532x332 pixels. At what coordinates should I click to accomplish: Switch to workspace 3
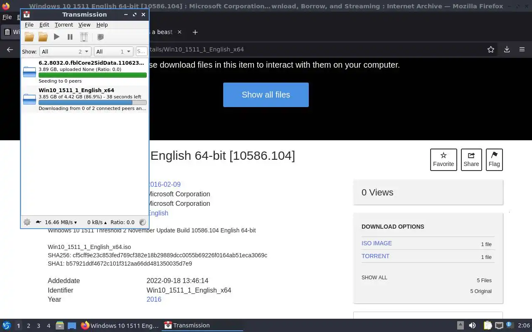38,326
